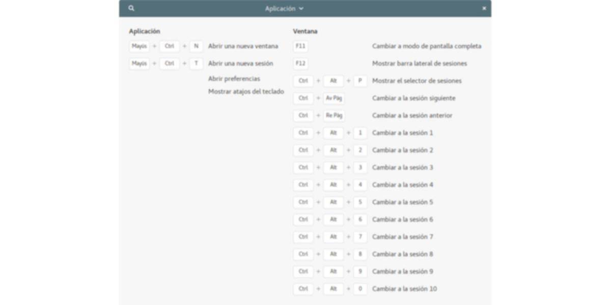The width and height of the screenshot is (611, 305).
Task: Close the keyboard shortcuts window
Action: point(484,9)
